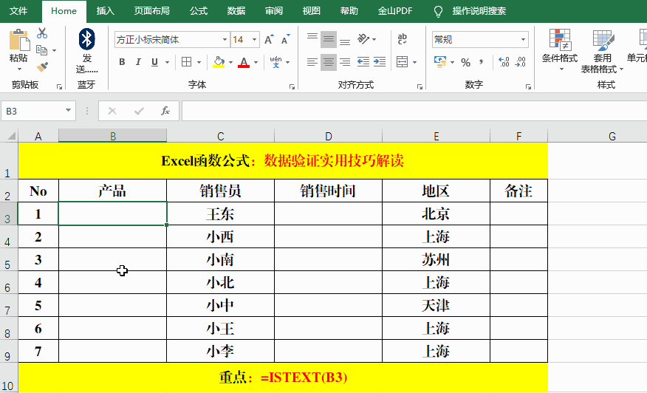Screen dimensions: 647x393
Task: Click accounting number format icon
Action: (x=440, y=62)
